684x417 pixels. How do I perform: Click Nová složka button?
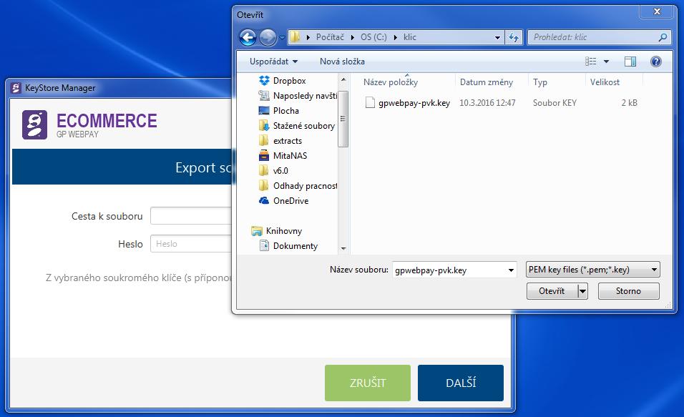342,62
